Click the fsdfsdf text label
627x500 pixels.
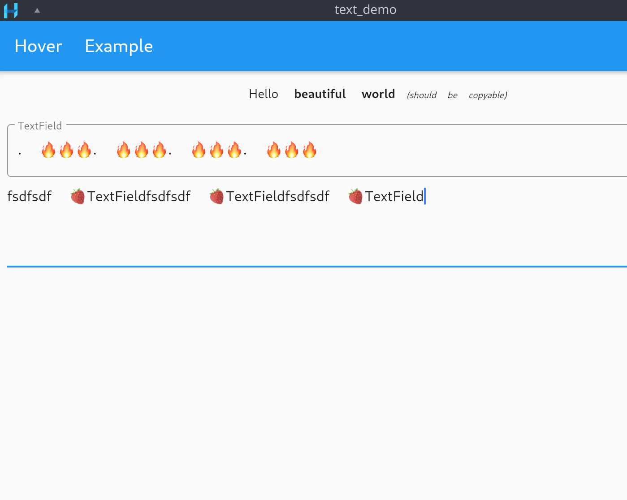pyautogui.click(x=30, y=196)
